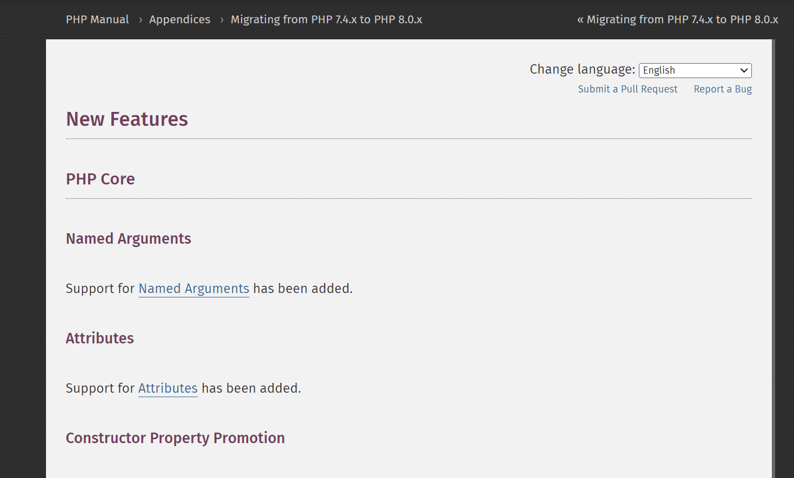Click the « Migrating back navigation link
The image size is (794, 478).
coord(677,19)
